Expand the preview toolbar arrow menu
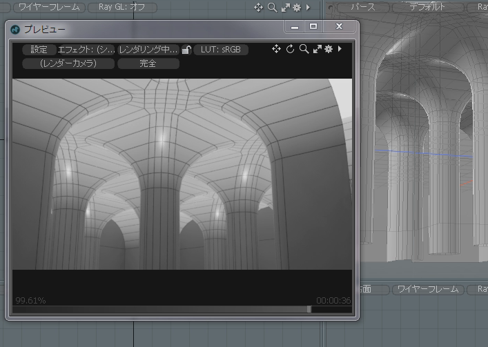This screenshot has width=488, height=347. tap(340, 49)
